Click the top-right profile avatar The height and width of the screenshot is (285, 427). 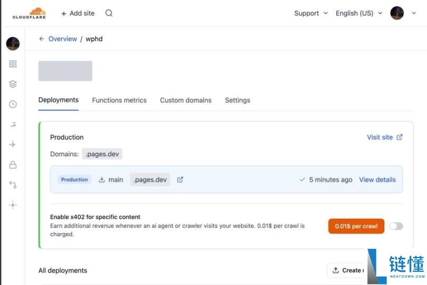point(397,13)
